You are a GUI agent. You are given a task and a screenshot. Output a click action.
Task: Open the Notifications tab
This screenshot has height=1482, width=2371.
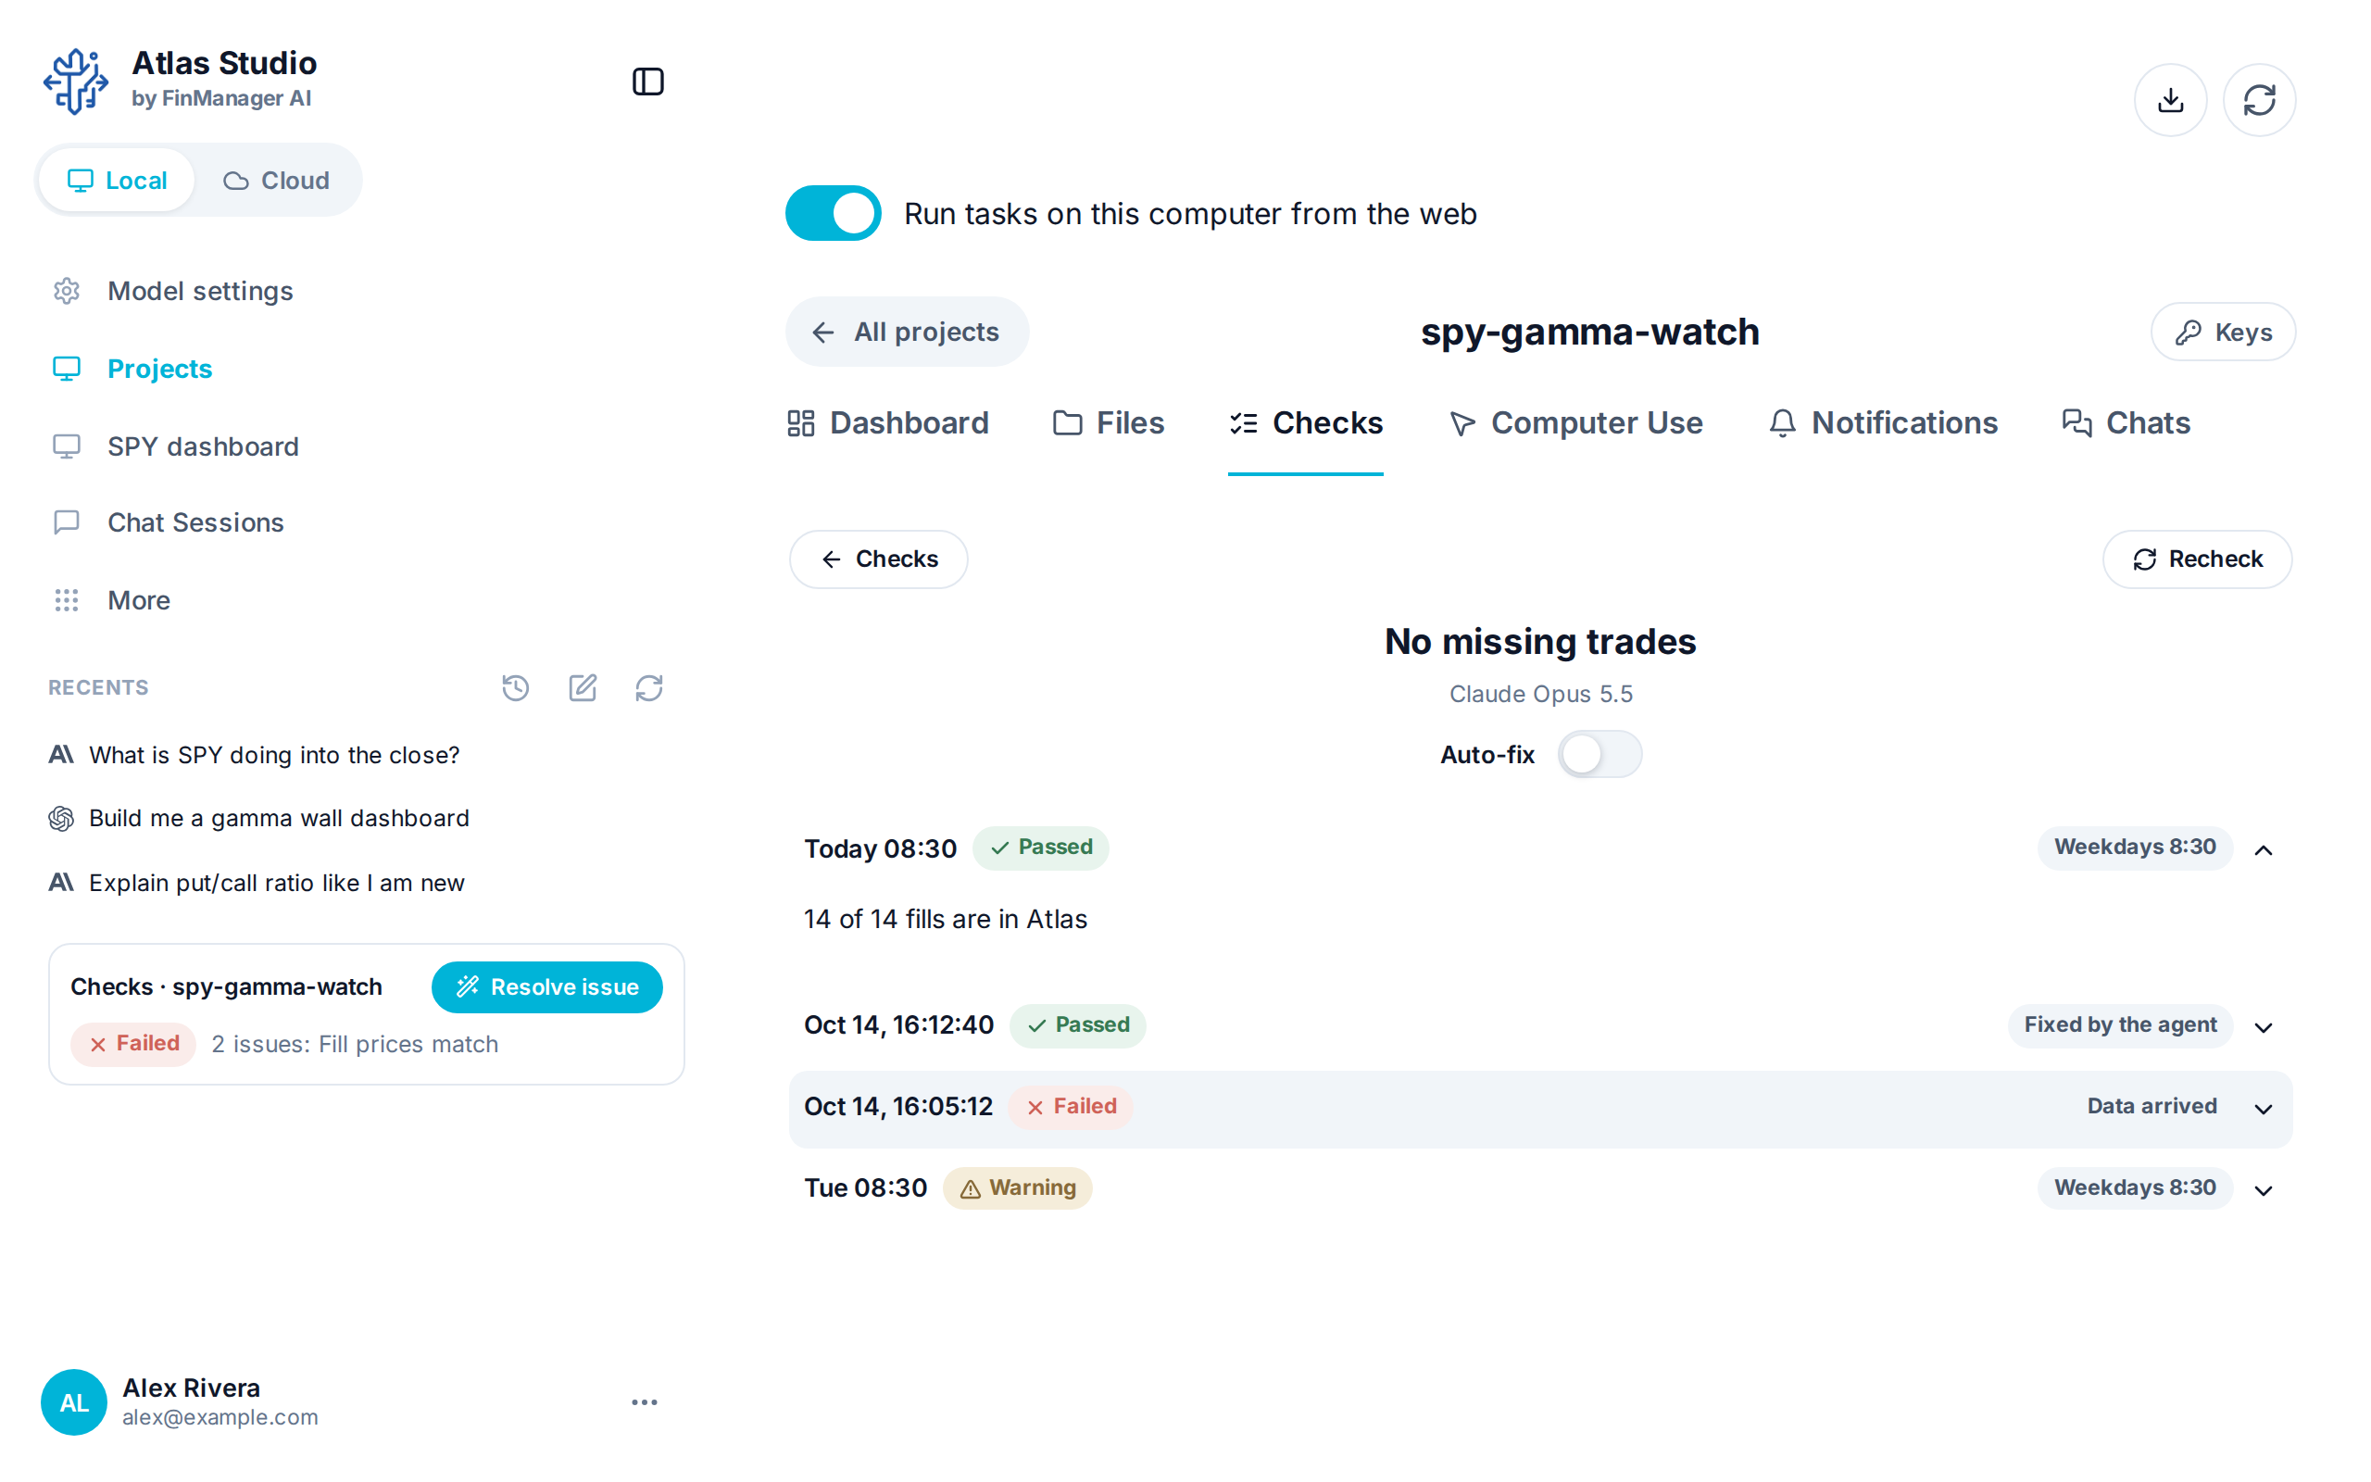click(1882, 423)
